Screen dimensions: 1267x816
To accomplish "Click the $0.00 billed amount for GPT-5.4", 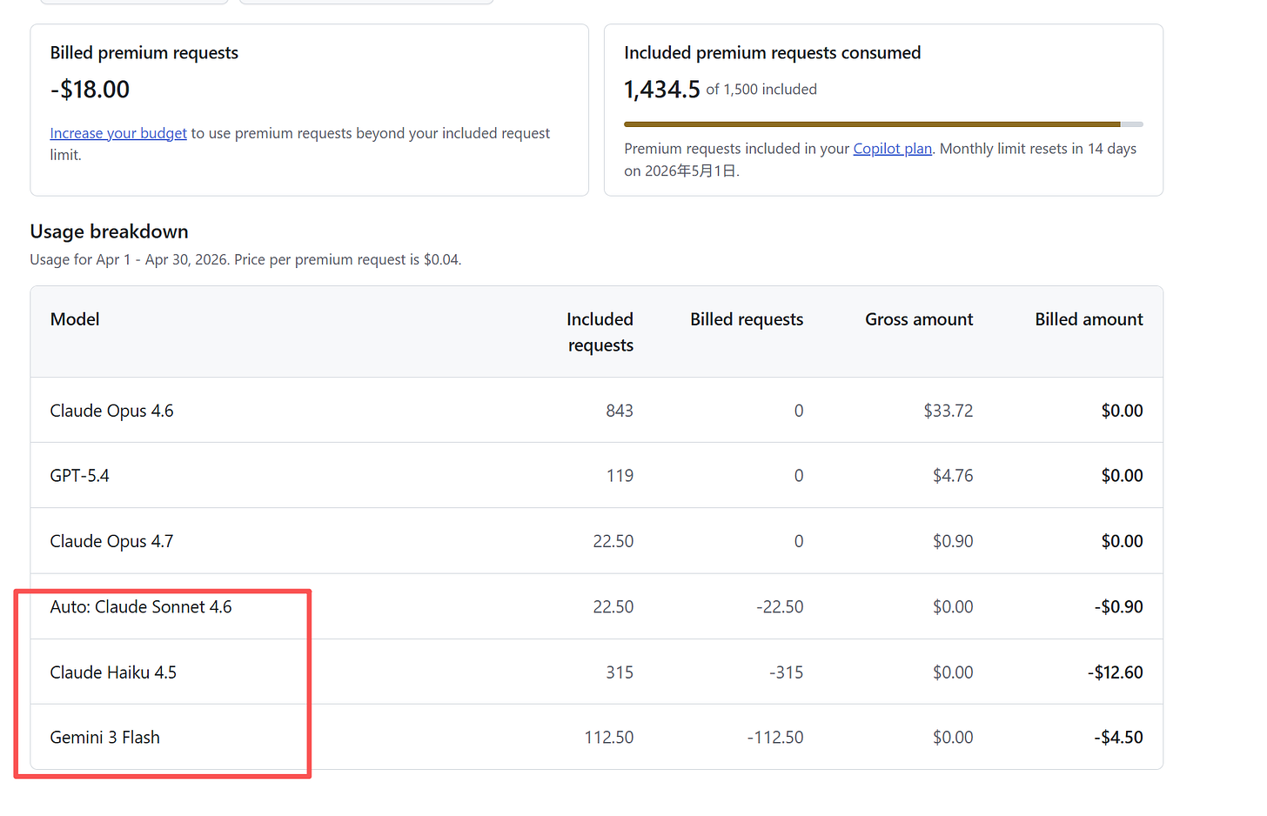I will [1122, 476].
